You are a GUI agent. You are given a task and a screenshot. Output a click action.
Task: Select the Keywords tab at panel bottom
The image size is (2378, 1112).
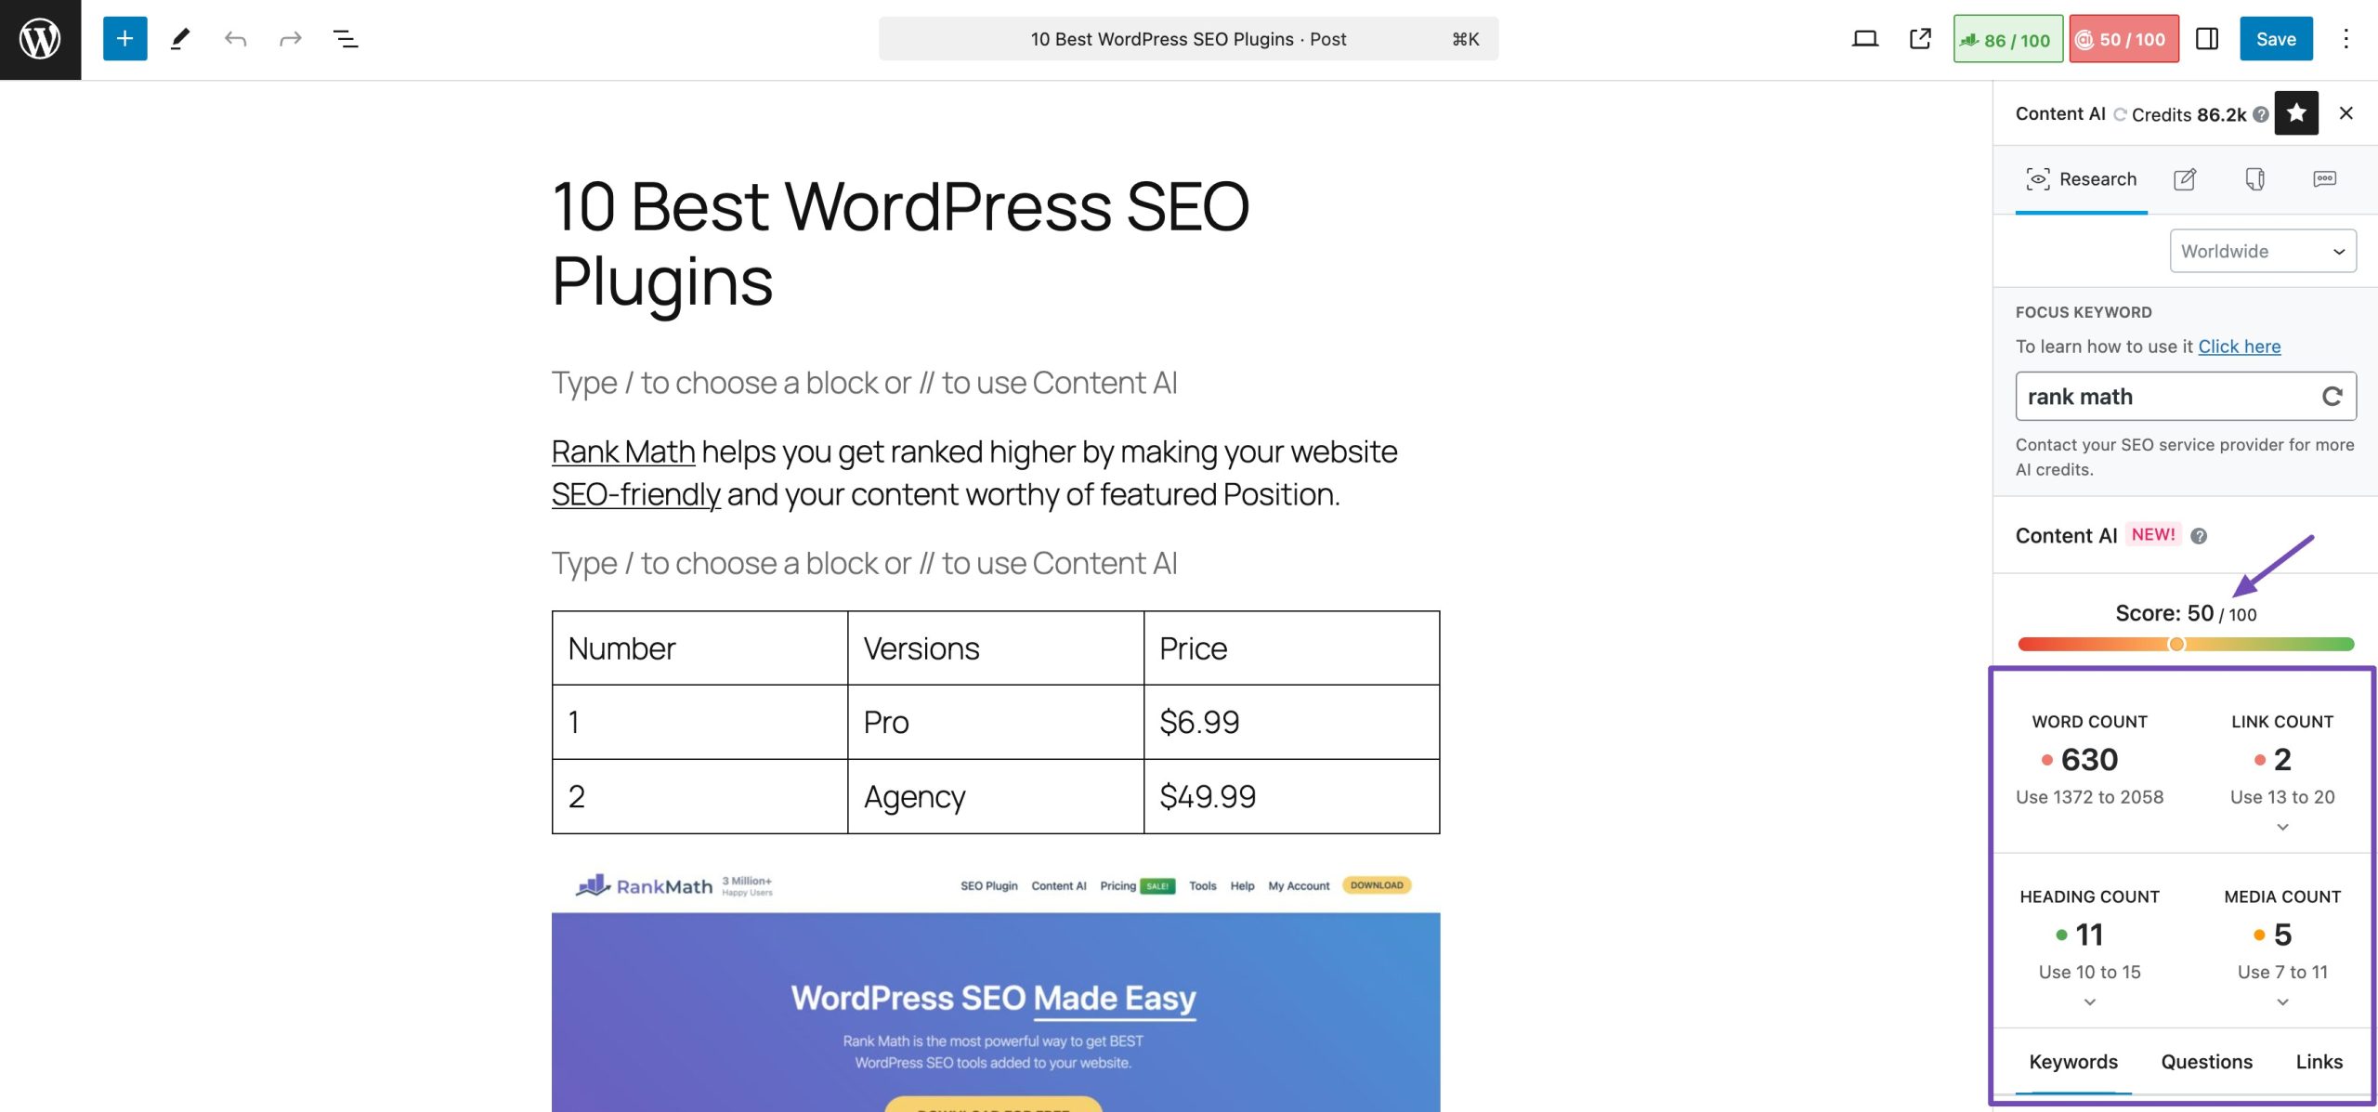click(2073, 1060)
